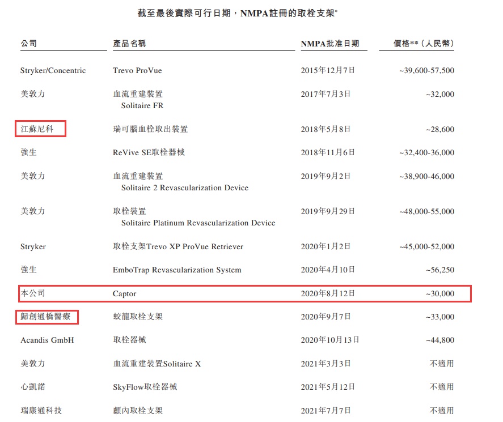Click the 強生 cell in the EmboTrap row
Image resolution: width=503 pixels, height=422 pixels.
(29, 270)
